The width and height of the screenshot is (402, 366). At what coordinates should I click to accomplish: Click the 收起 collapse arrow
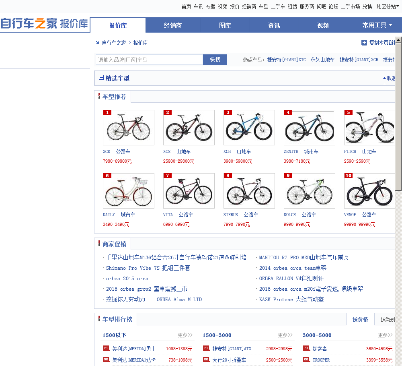pos(389,78)
